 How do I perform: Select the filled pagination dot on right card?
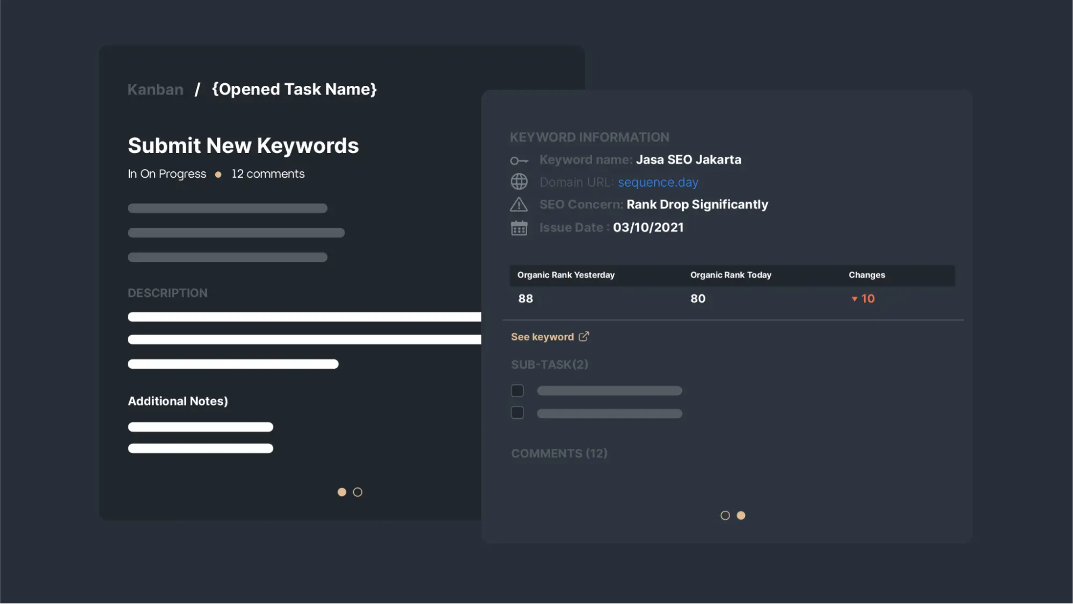(x=741, y=515)
